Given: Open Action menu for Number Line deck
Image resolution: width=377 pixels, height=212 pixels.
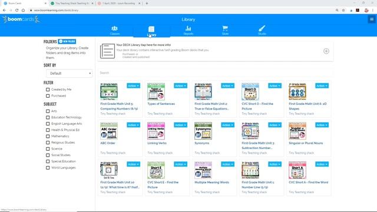Looking at the screenshot, I should [275, 164].
